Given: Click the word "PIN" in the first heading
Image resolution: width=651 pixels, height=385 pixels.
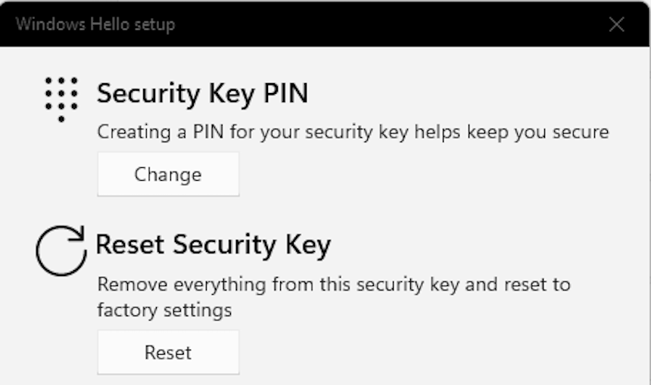Looking at the screenshot, I should pos(285,94).
